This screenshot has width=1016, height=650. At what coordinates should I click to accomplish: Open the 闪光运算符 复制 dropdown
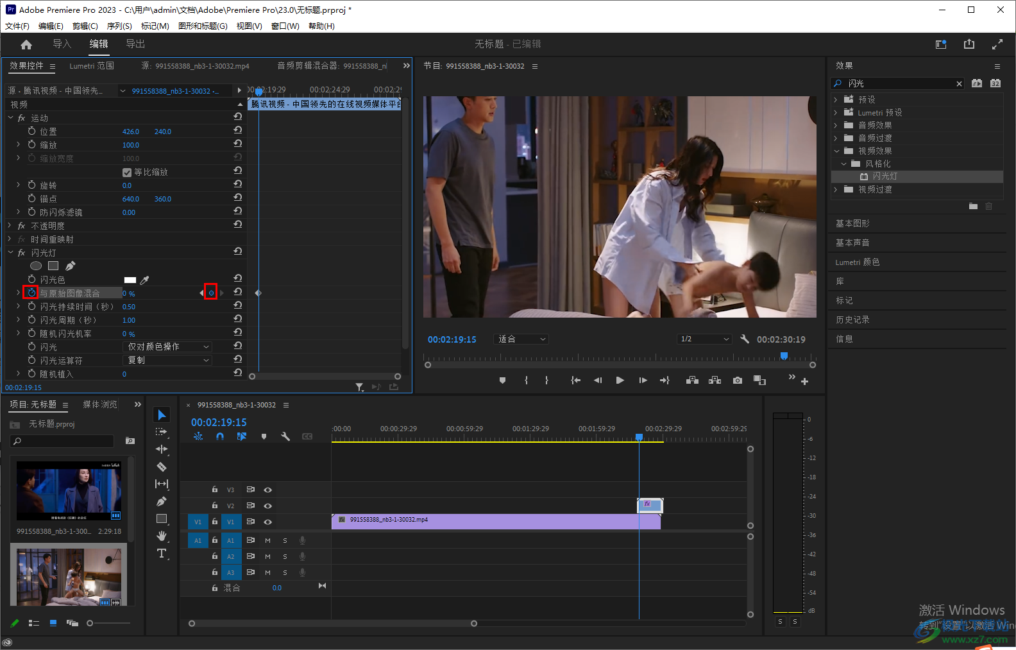coord(167,360)
